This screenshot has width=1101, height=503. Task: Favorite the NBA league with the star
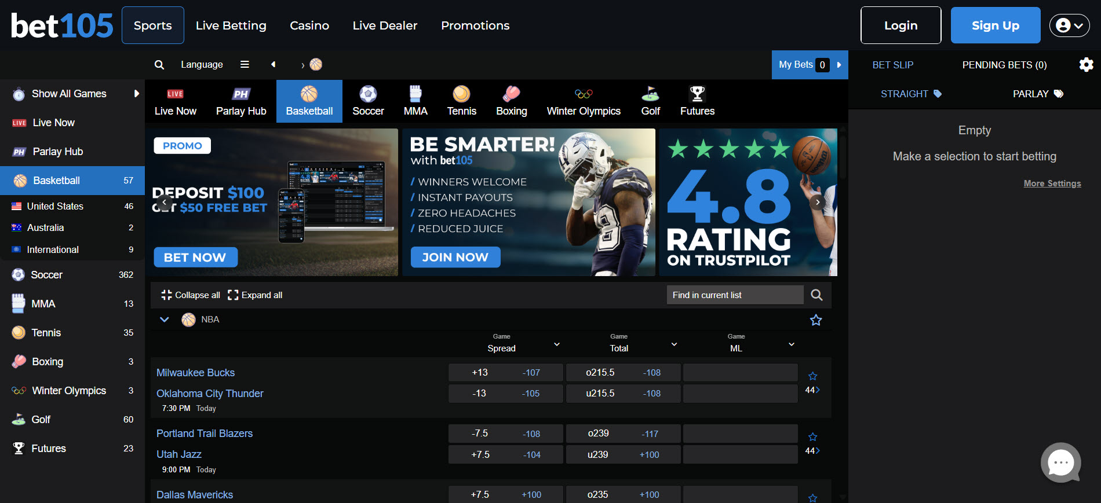[x=816, y=320]
